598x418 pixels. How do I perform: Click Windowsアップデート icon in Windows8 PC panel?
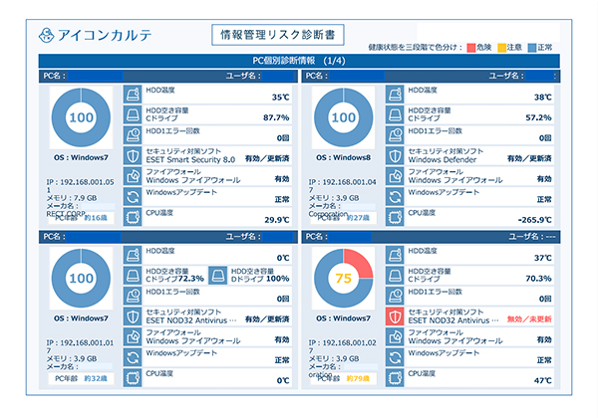[x=395, y=197]
